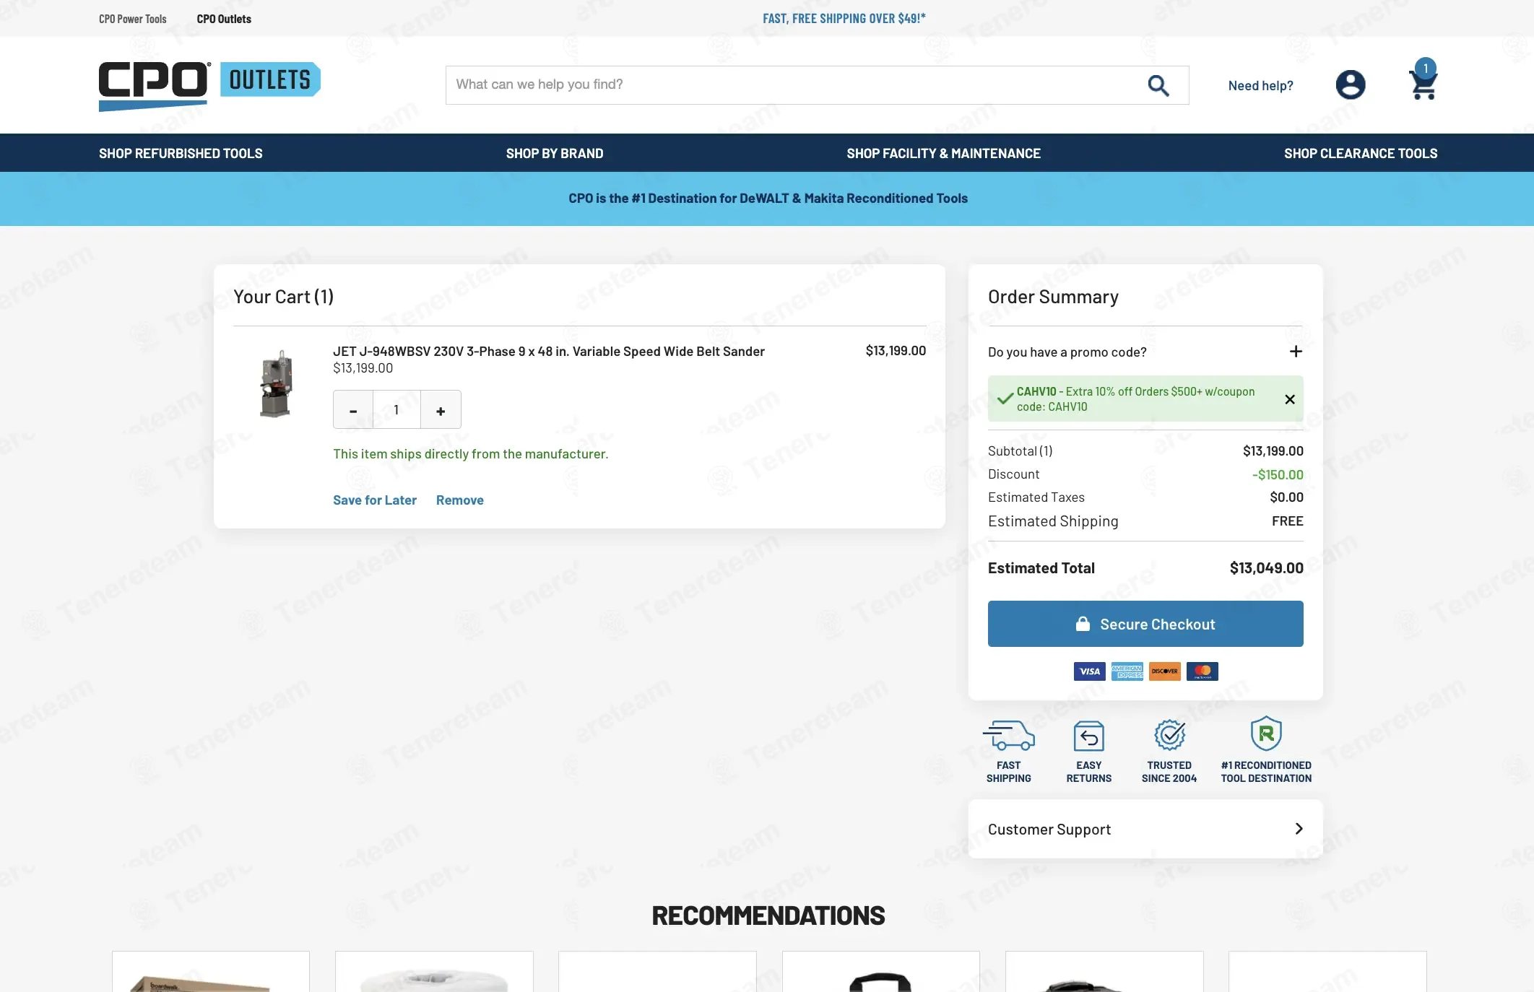Expand the promo code entry section
Screen dimensions: 1534x992
[1296, 352]
